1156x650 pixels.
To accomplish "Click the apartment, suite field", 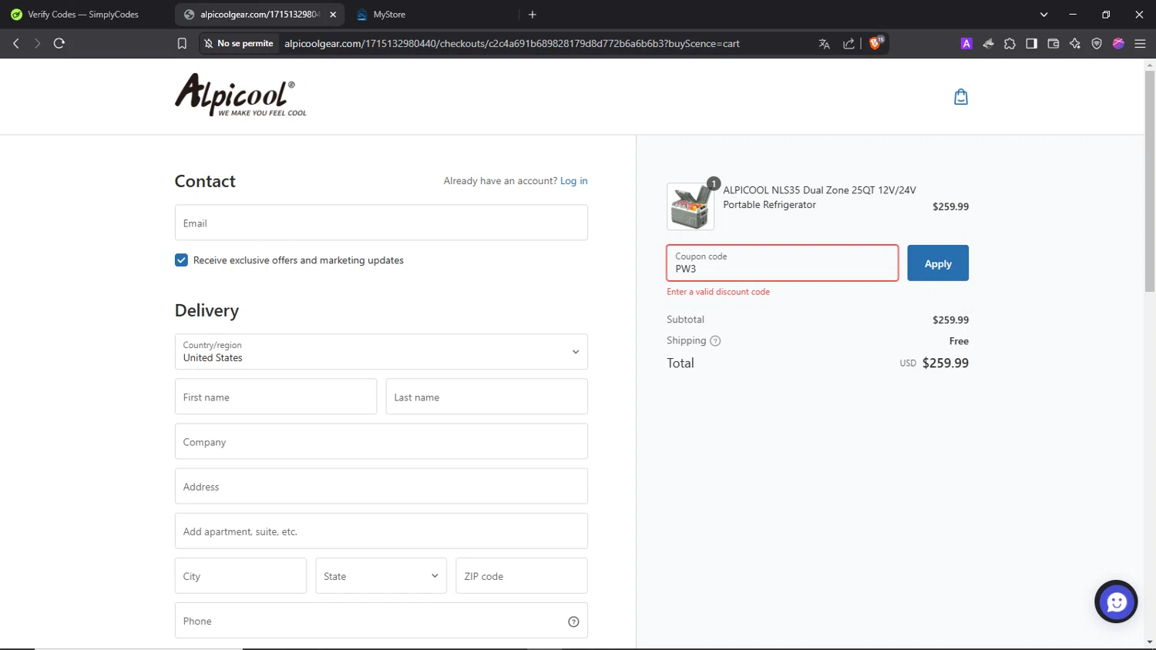I will (x=381, y=531).
